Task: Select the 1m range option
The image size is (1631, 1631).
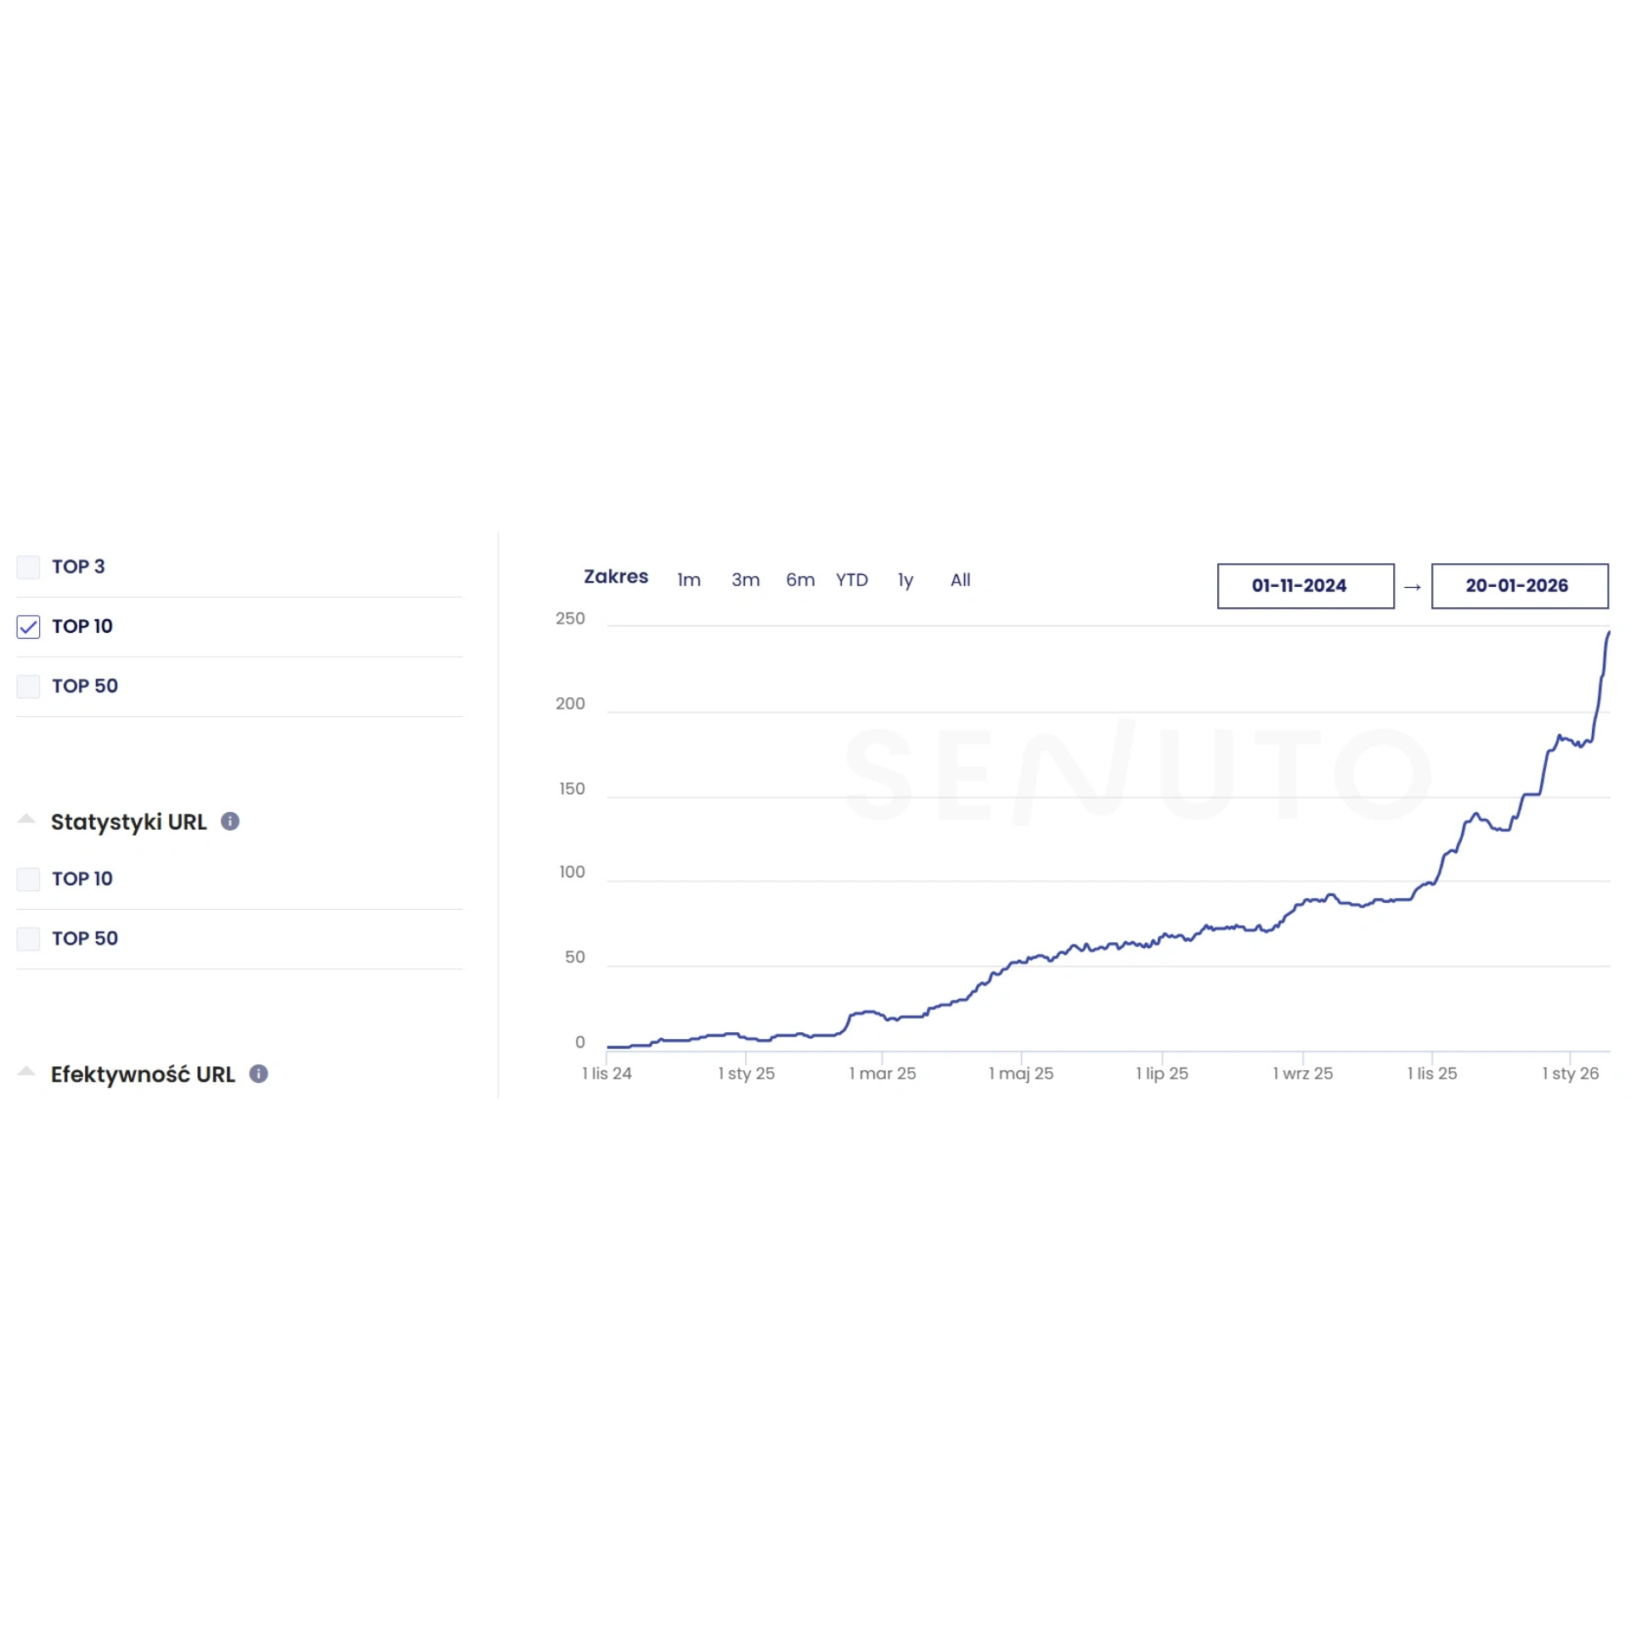Action: [x=688, y=580]
